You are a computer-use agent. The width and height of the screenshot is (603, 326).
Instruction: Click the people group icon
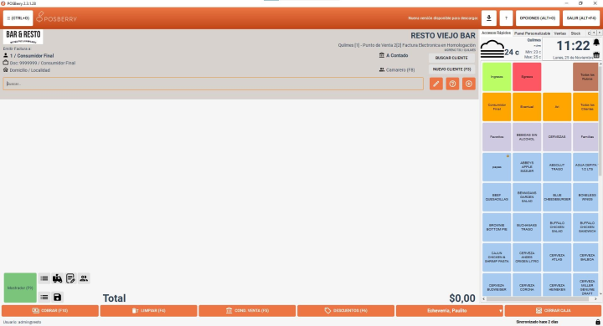click(x=84, y=278)
